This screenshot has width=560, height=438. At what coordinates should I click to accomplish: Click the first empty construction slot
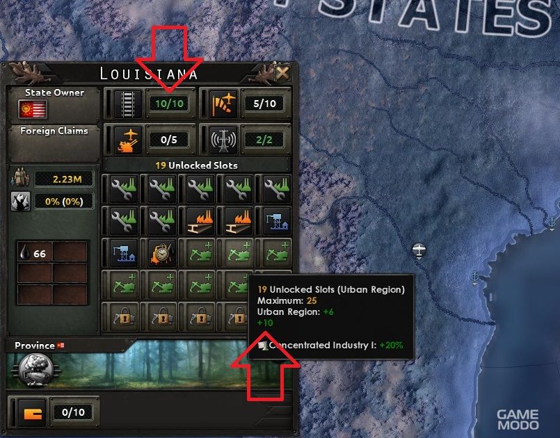point(200,253)
